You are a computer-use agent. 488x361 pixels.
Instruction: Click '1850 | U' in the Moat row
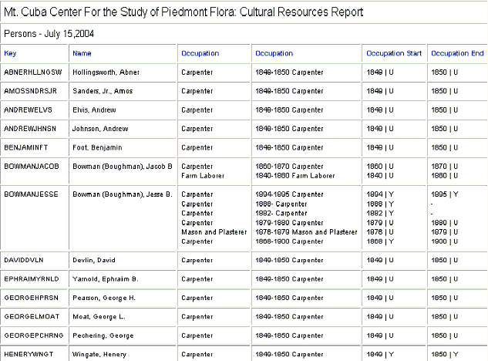[x=444, y=316]
